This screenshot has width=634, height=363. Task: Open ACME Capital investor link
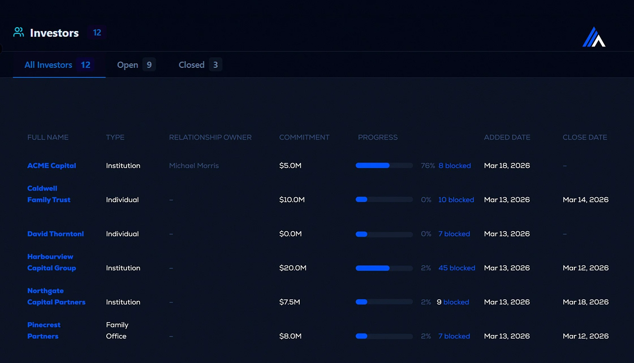[51, 165]
